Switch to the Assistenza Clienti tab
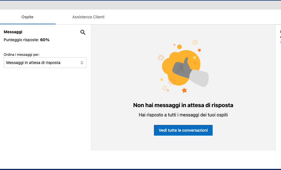This screenshot has width=281, height=170. pyautogui.click(x=88, y=17)
